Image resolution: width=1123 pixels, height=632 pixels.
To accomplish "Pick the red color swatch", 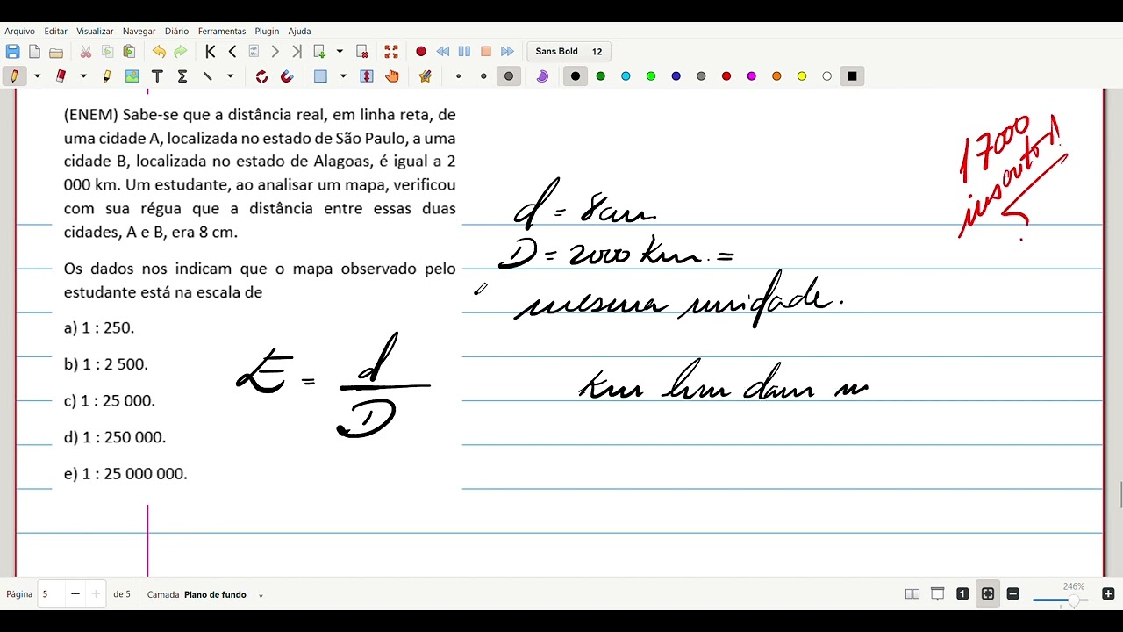I will (x=726, y=76).
